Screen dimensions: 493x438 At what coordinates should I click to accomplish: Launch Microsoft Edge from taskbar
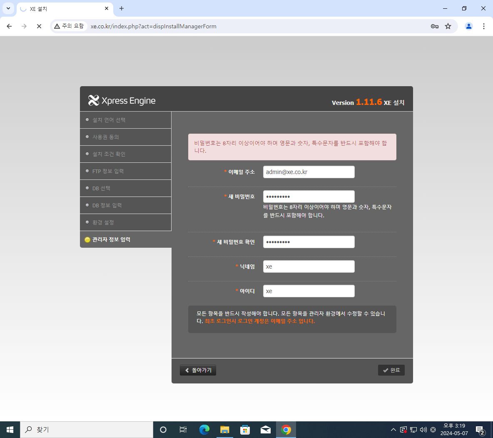tap(204, 430)
